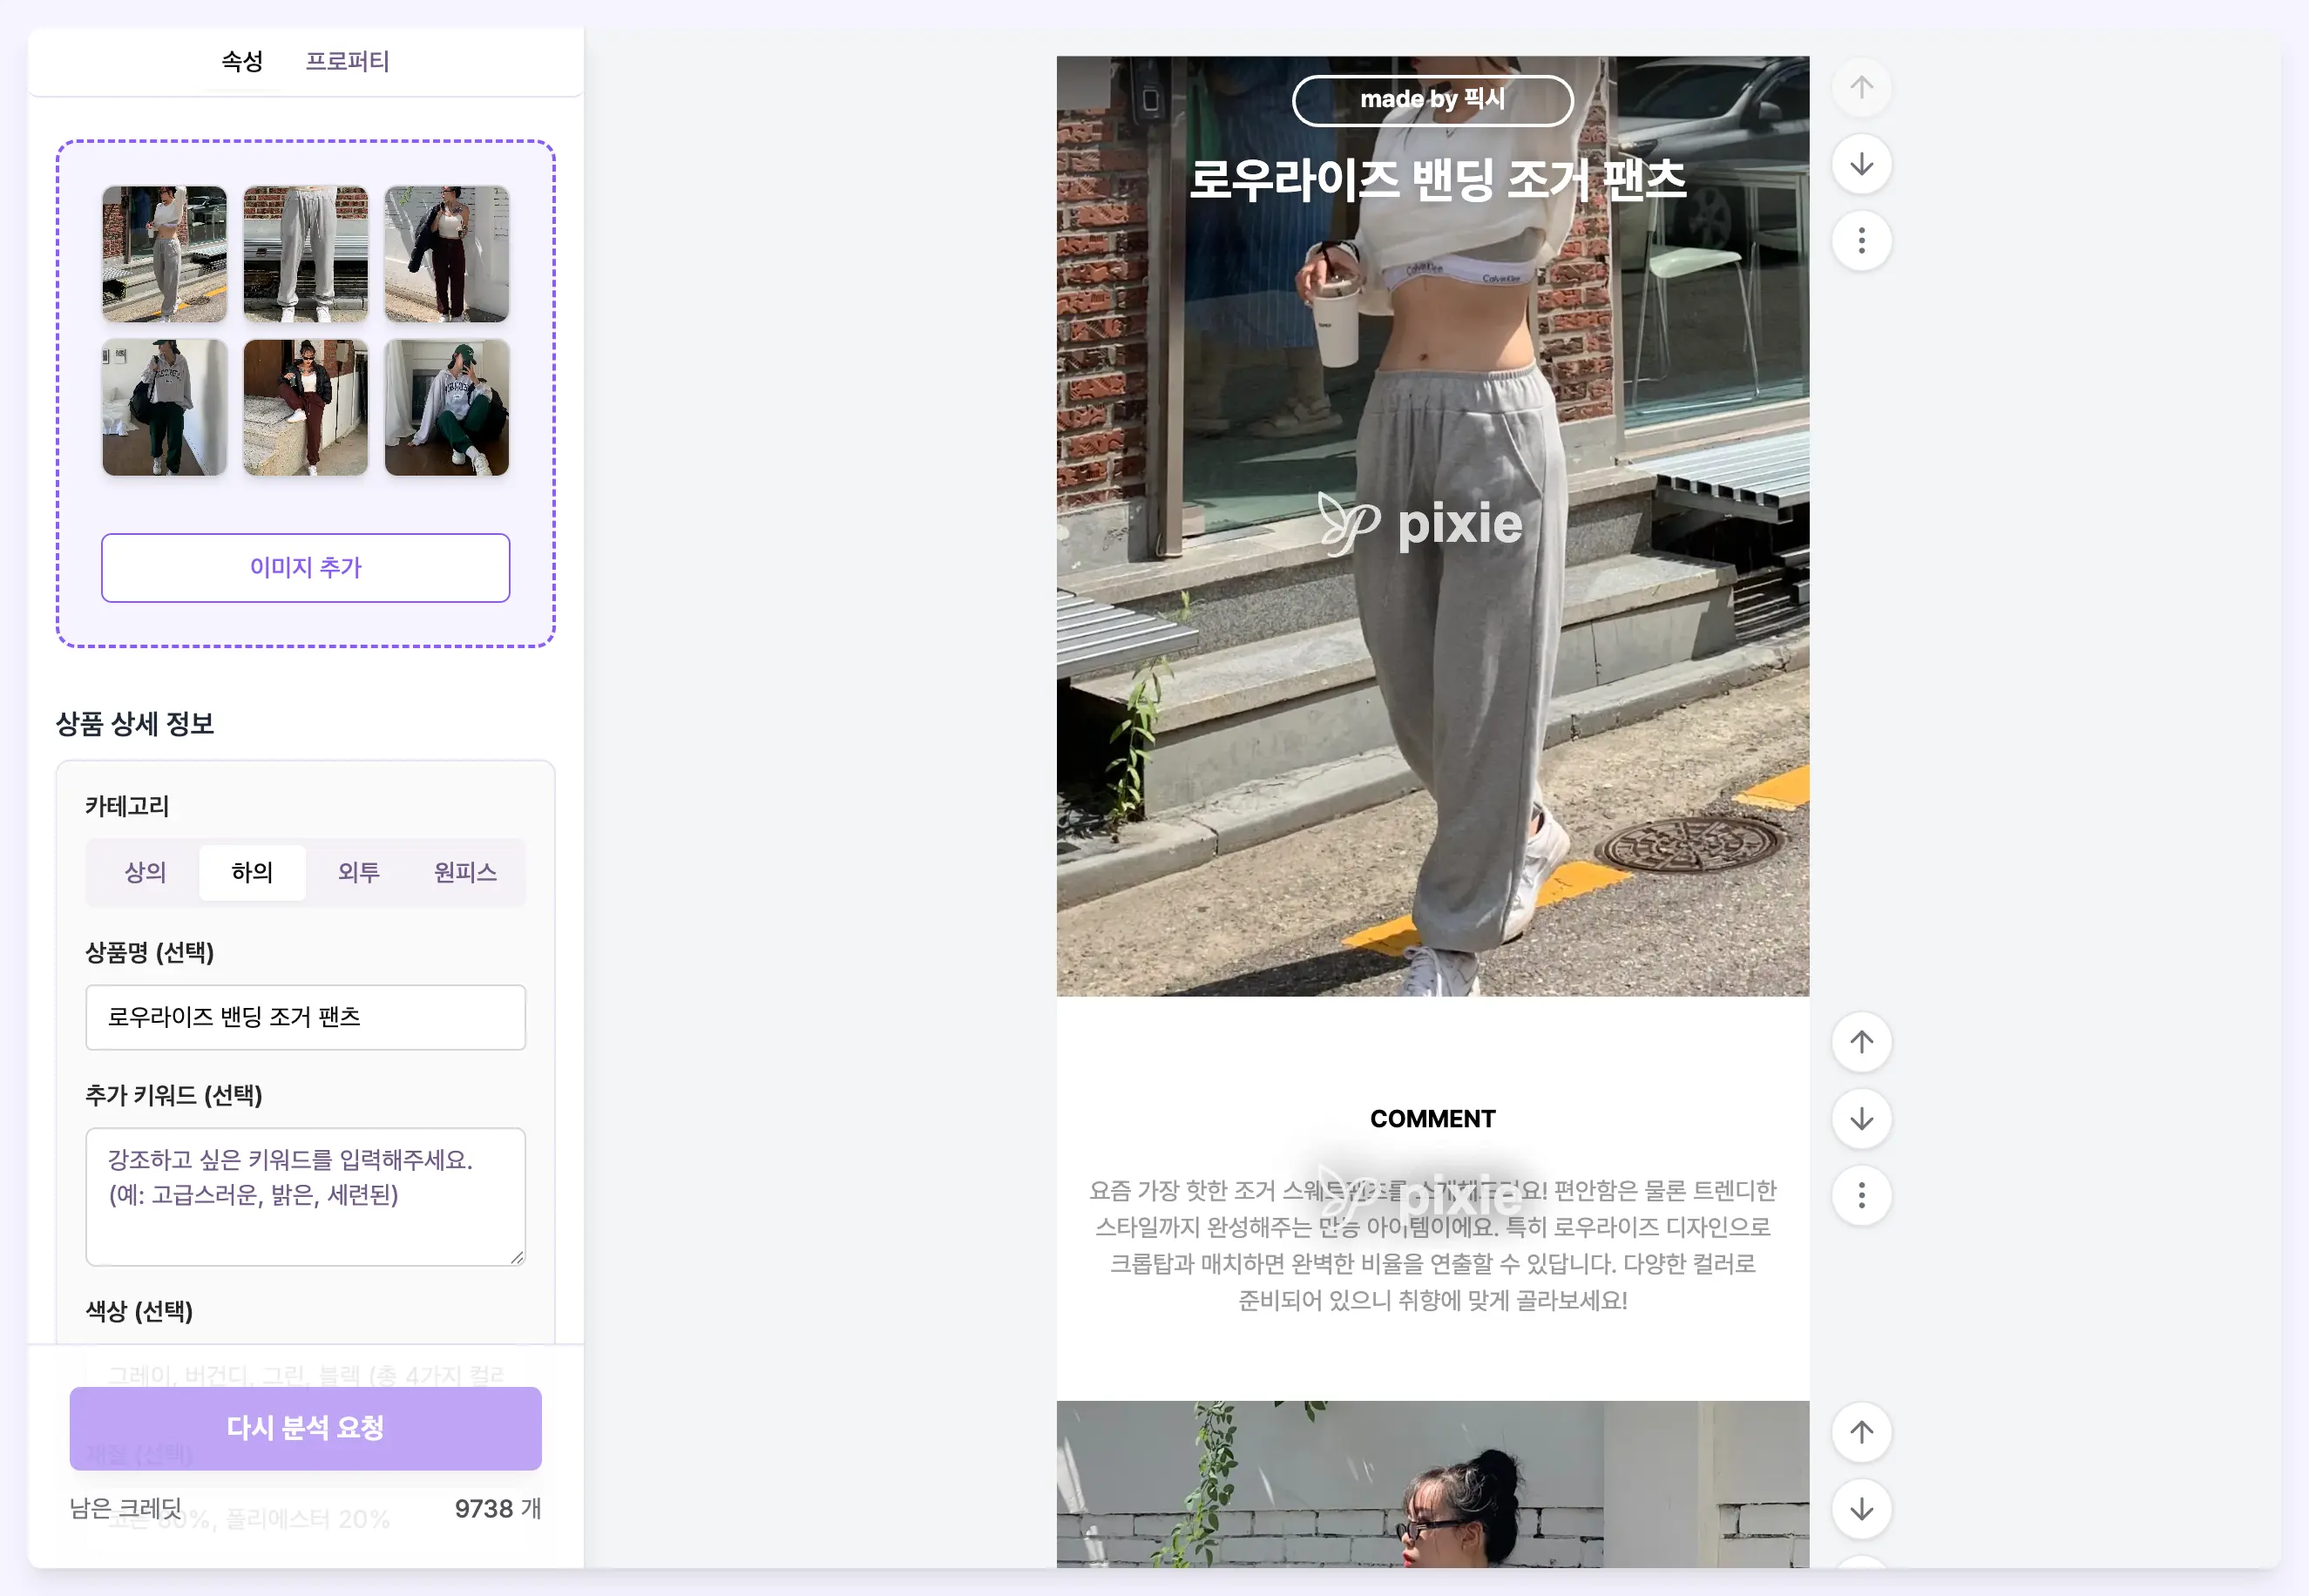Screen dimensions: 2309x1596
Task: Open the 프로퍼티 tab
Action: pyautogui.click(x=347, y=61)
